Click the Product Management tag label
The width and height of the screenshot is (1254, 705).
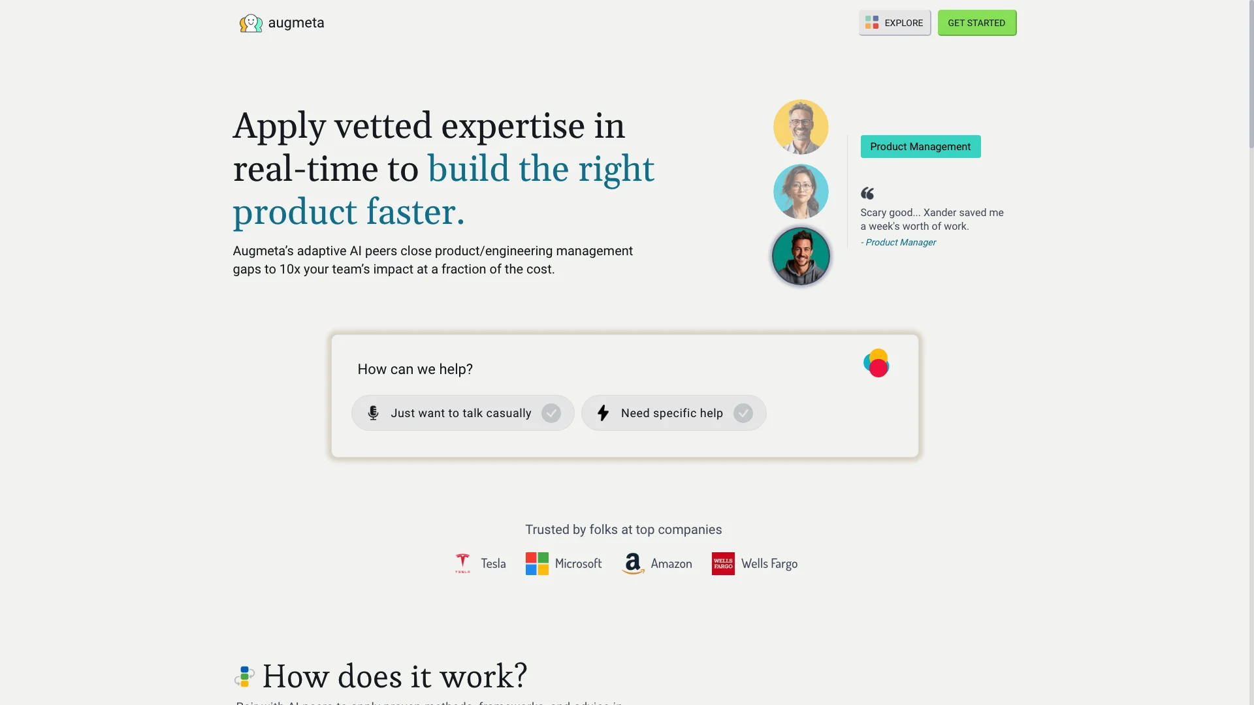tap(921, 146)
